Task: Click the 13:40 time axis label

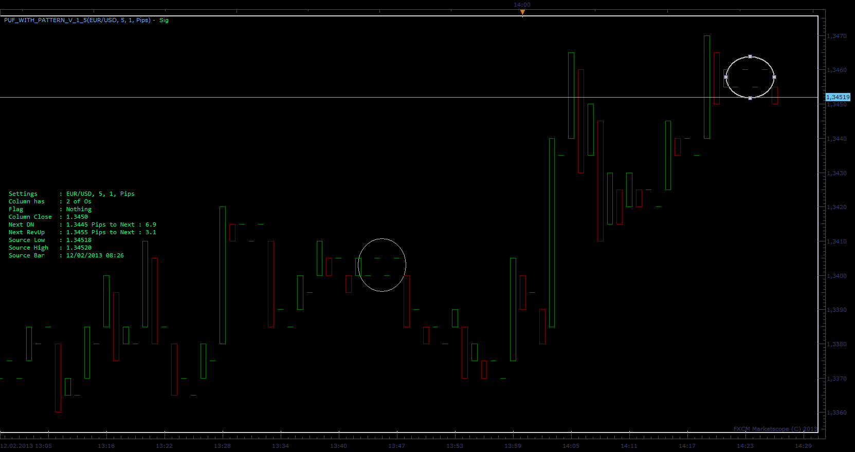Action: [x=339, y=446]
